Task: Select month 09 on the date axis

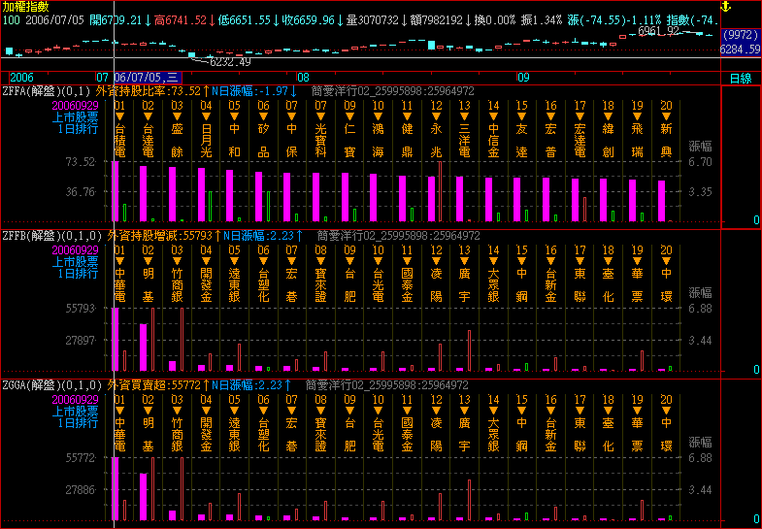Action: click(523, 77)
